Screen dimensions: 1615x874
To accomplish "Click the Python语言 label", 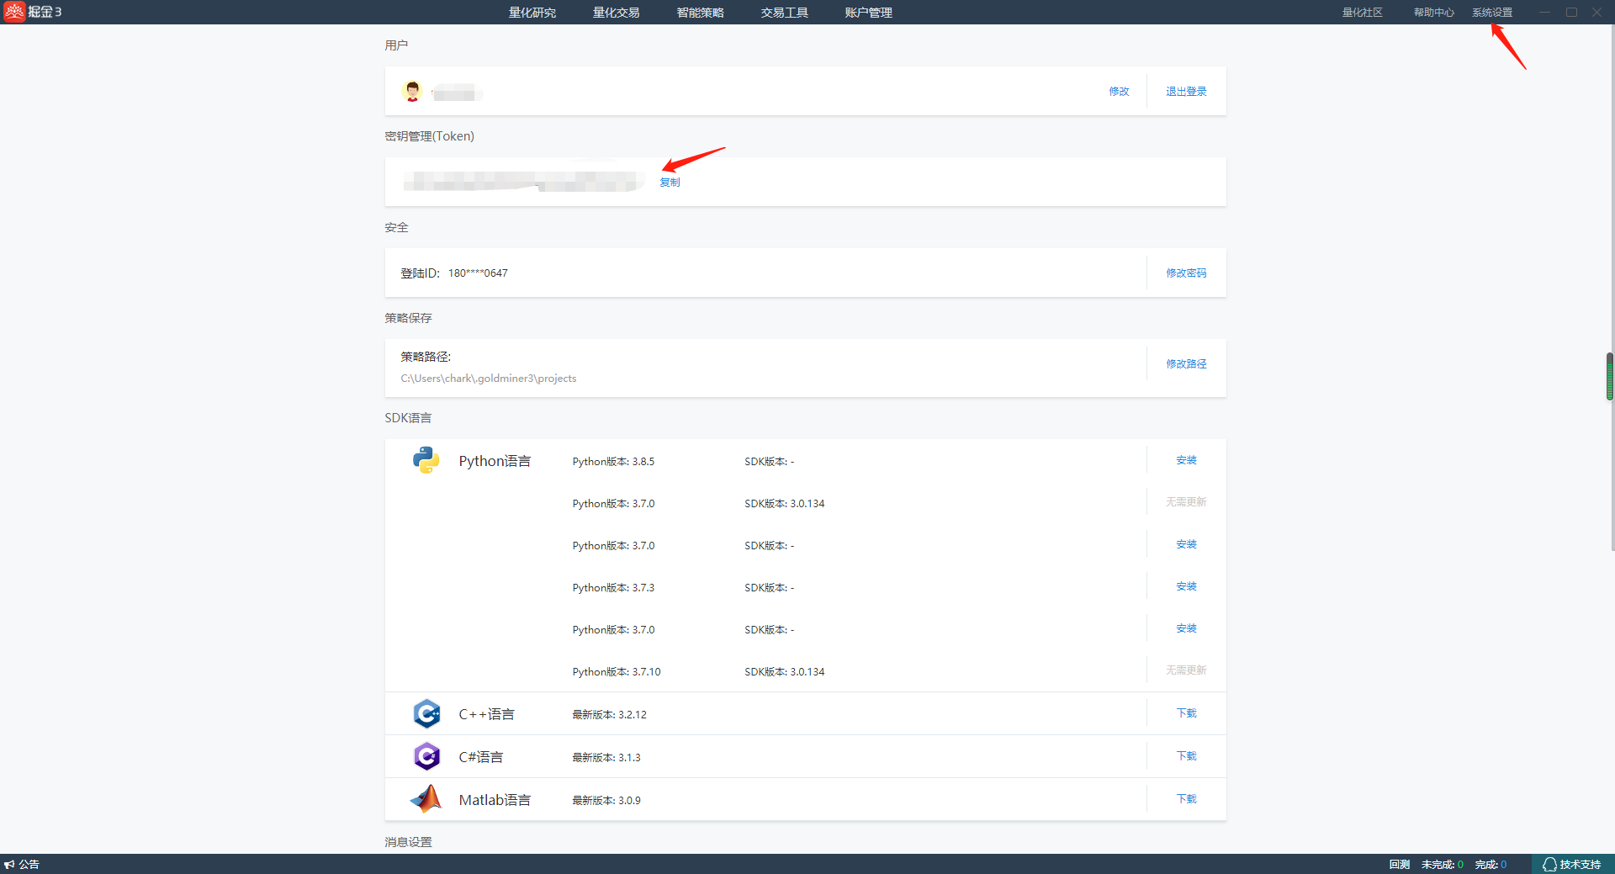I will pyautogui.click(x=495, y=461).
